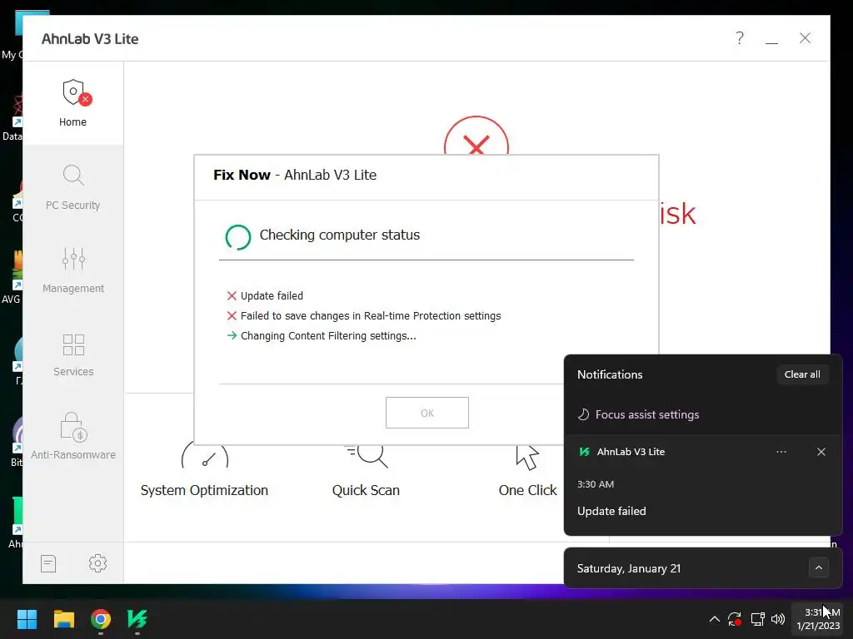
Task: Dismiss the AhnLab V3 Lite notification
Action: point(821,452)
